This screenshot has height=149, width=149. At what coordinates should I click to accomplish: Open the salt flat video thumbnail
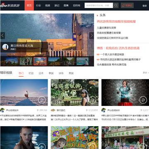tap(24, 92)
